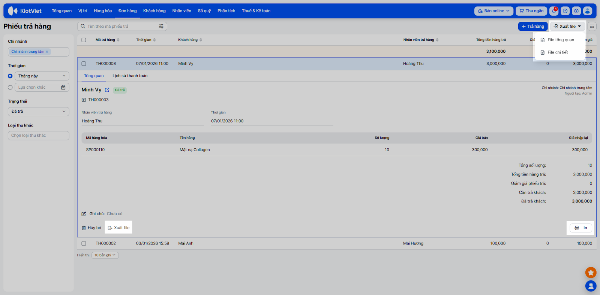Screen dimensions: 600x295
Task: Click the Mai Hương employee cell
Action: 413,243
